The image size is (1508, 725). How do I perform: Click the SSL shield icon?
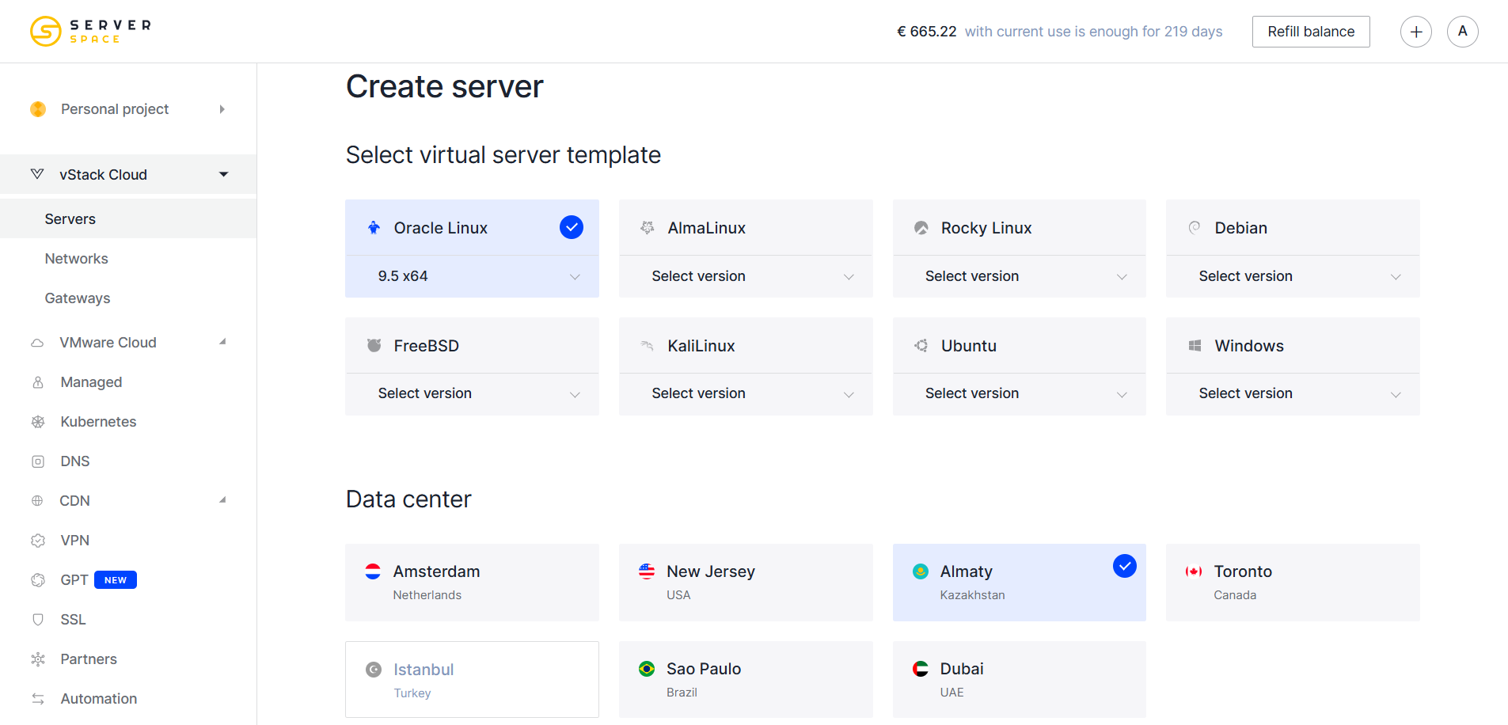pos(38,620)
